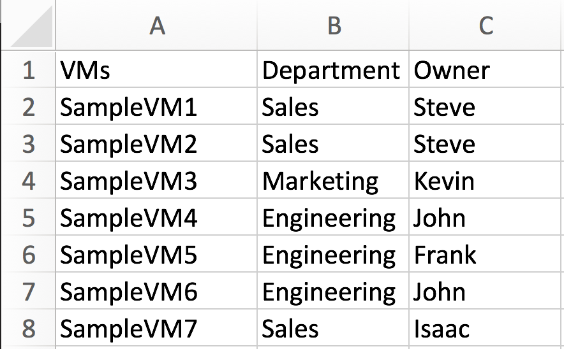Select Engineering cell in row 5
Image resolution: width=564 pixels, height=349 pixels.
coord(333,218)
